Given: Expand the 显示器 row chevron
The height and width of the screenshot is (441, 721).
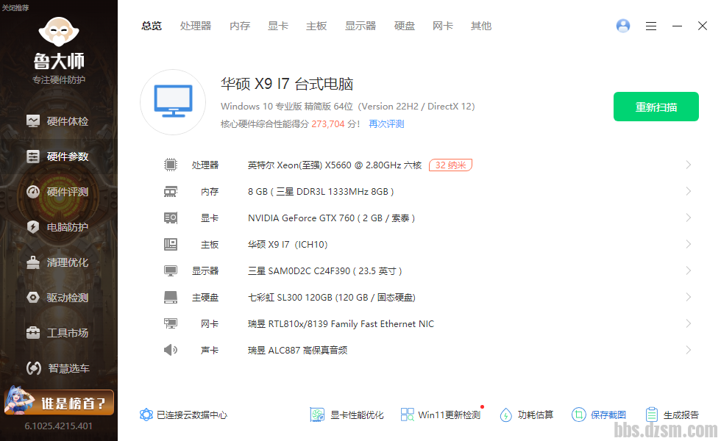Looking at the screenshot, I should click(x=689, y=270).
